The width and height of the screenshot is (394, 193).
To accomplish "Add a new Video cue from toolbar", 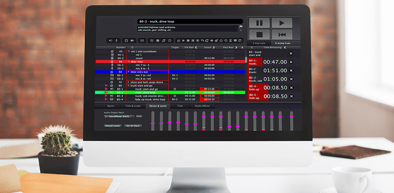I will point(126,40).
